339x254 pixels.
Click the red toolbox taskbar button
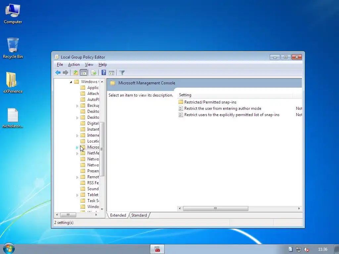[x=157, y=249]
